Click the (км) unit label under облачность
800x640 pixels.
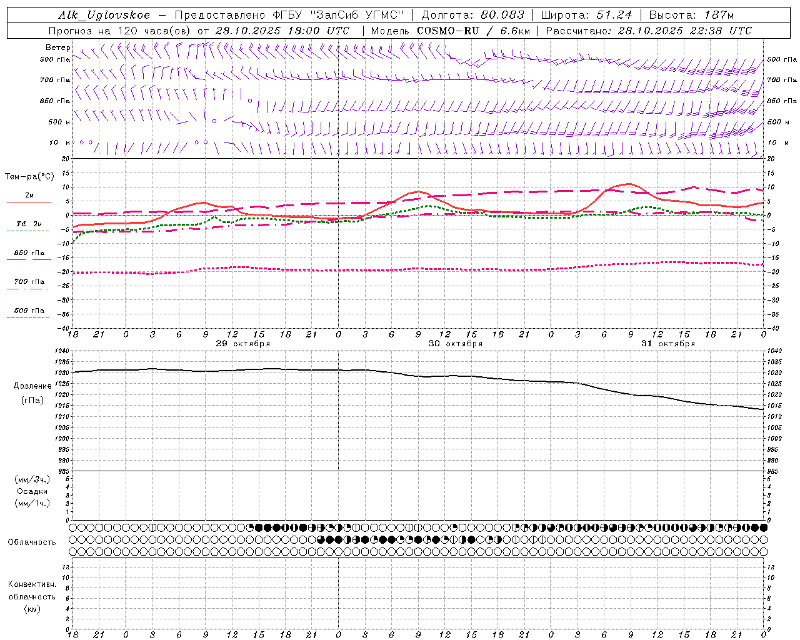(x=32, y=609)
